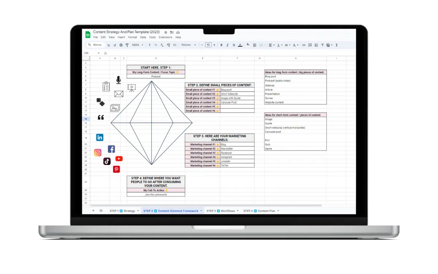
Task: Click the undo arrow icon
Action: pyautogui.click(x=108, y=45)
